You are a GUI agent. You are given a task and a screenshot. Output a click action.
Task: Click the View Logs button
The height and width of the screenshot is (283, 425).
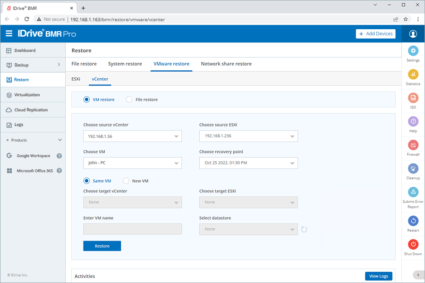point(378,276)
